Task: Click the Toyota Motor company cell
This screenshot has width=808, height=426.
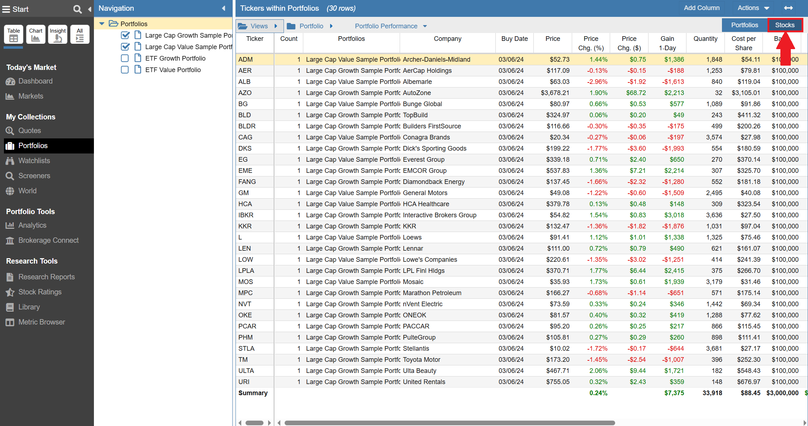Action: [447, 359]
